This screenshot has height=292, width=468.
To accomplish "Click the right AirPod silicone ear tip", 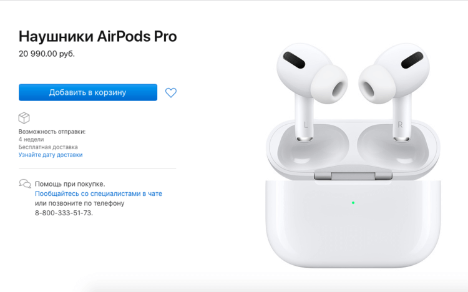I will pos(377,84).
